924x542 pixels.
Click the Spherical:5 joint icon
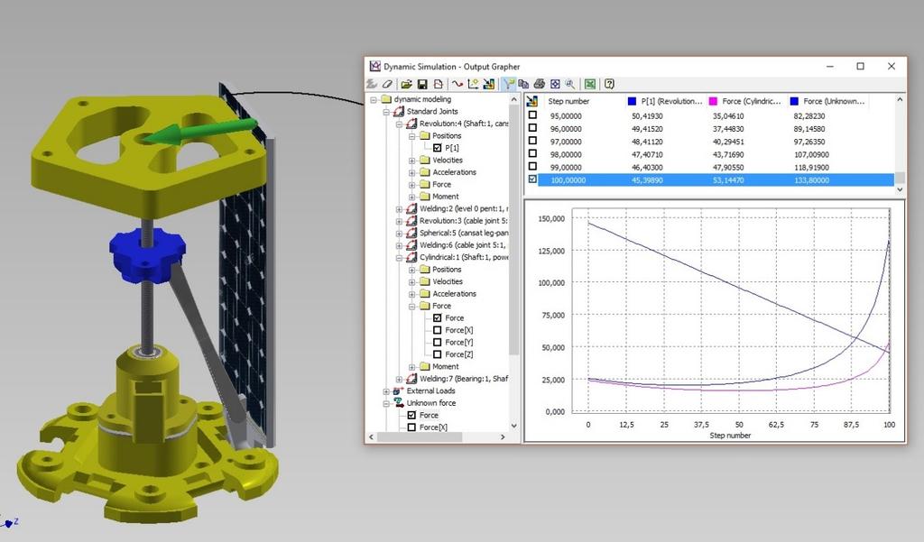411,233
